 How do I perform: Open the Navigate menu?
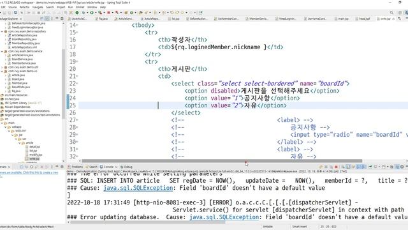[38, 7]
